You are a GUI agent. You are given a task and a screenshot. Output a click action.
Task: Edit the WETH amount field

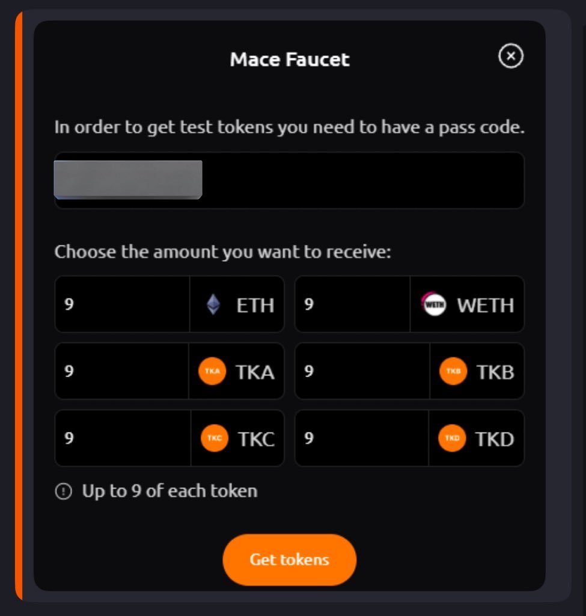tap(353, 304)
